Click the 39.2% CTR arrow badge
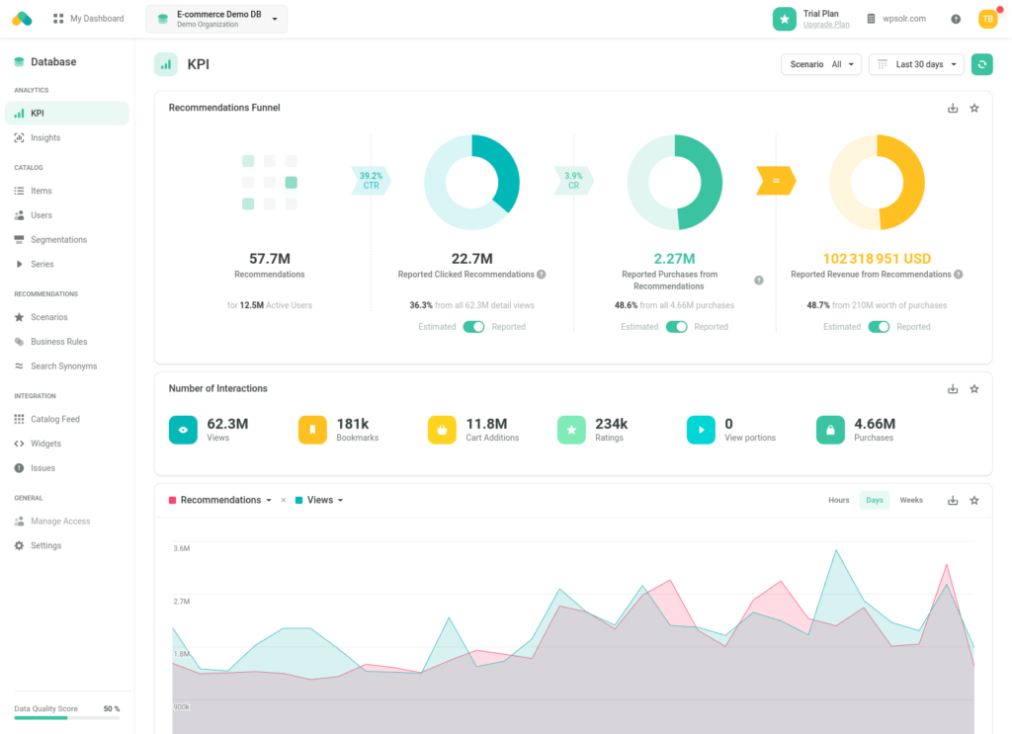 pos(372,181)
